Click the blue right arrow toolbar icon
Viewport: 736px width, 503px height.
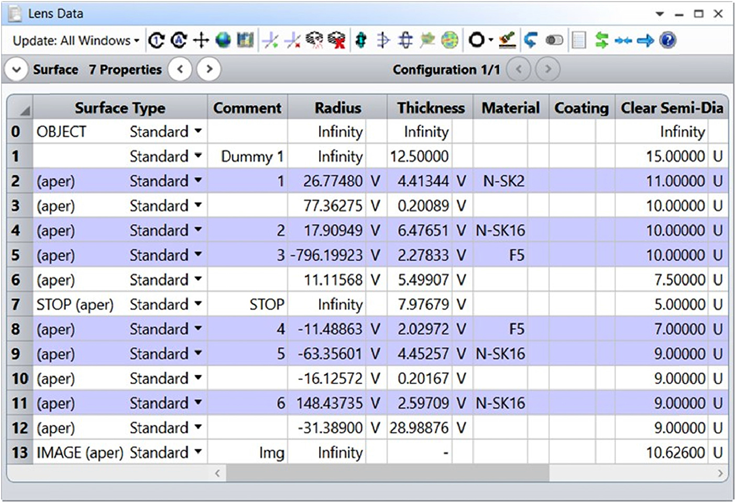tap(645, 40)
